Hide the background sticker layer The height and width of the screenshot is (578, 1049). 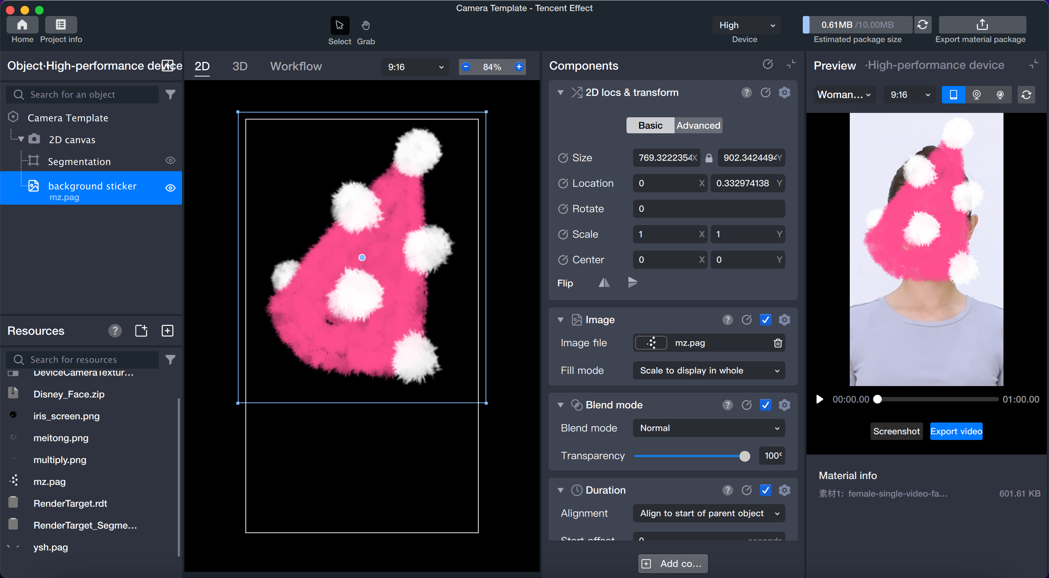(170, 188)
